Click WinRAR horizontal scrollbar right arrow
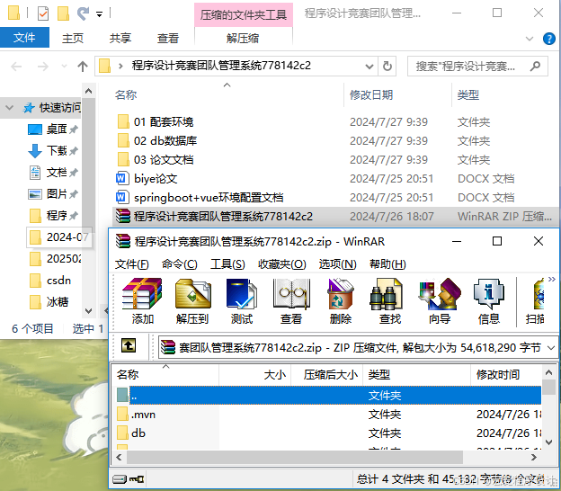This screenshot has height=491, width=561. pyautogui.click(x=534, y=457)
